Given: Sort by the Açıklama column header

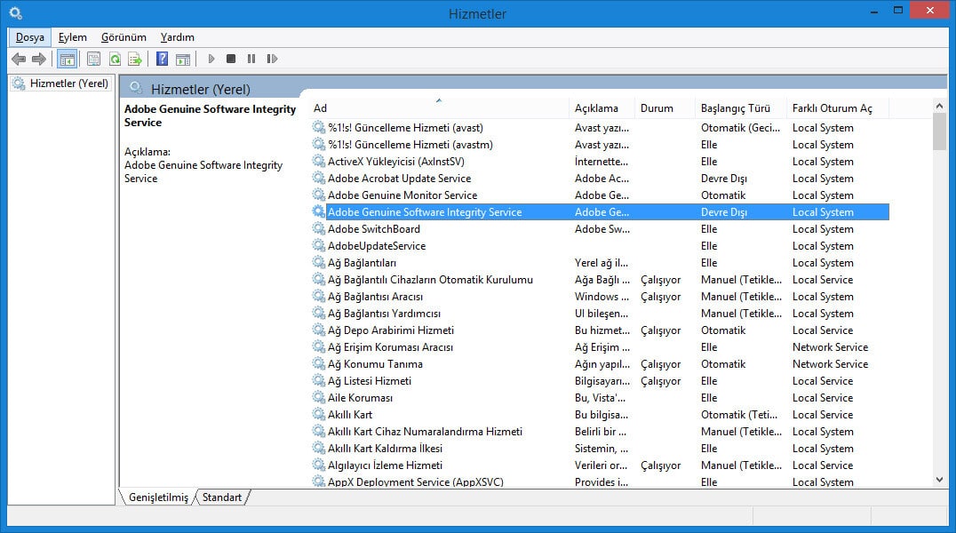Looking at the screenshot, I should click(x=601, y=108).
